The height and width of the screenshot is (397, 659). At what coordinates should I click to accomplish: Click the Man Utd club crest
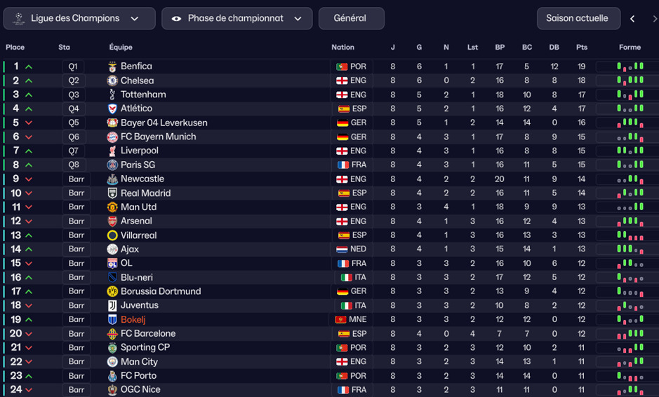point(112,207)
